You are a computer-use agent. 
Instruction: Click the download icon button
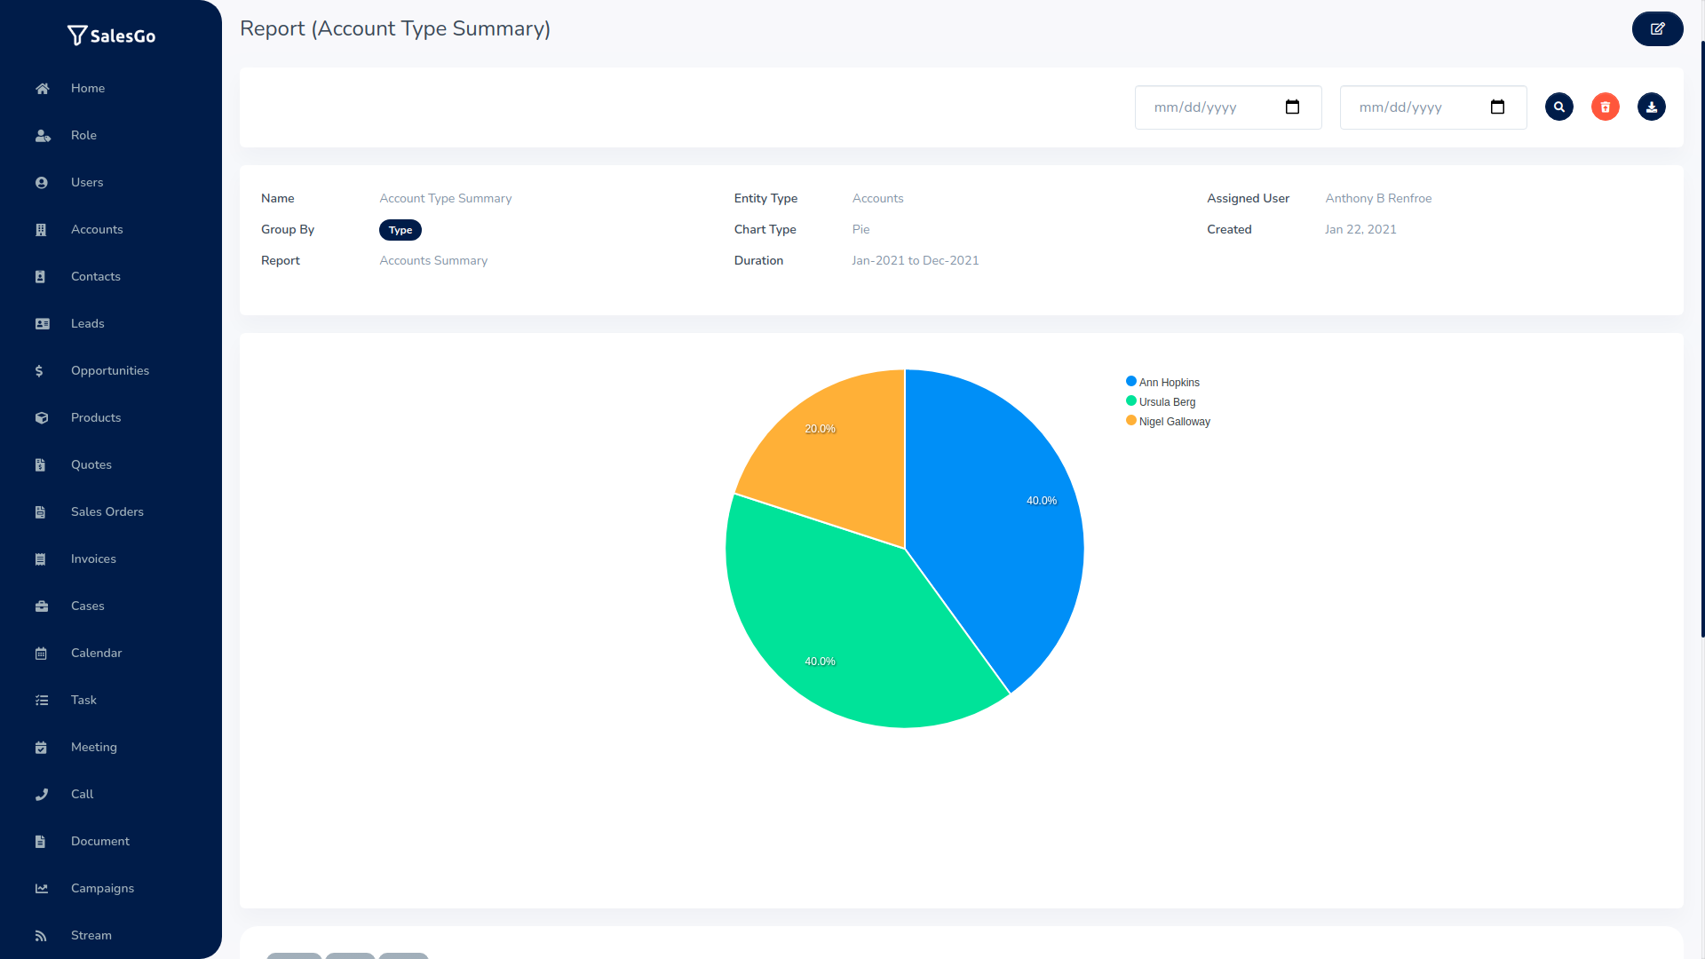(1653, 107)
